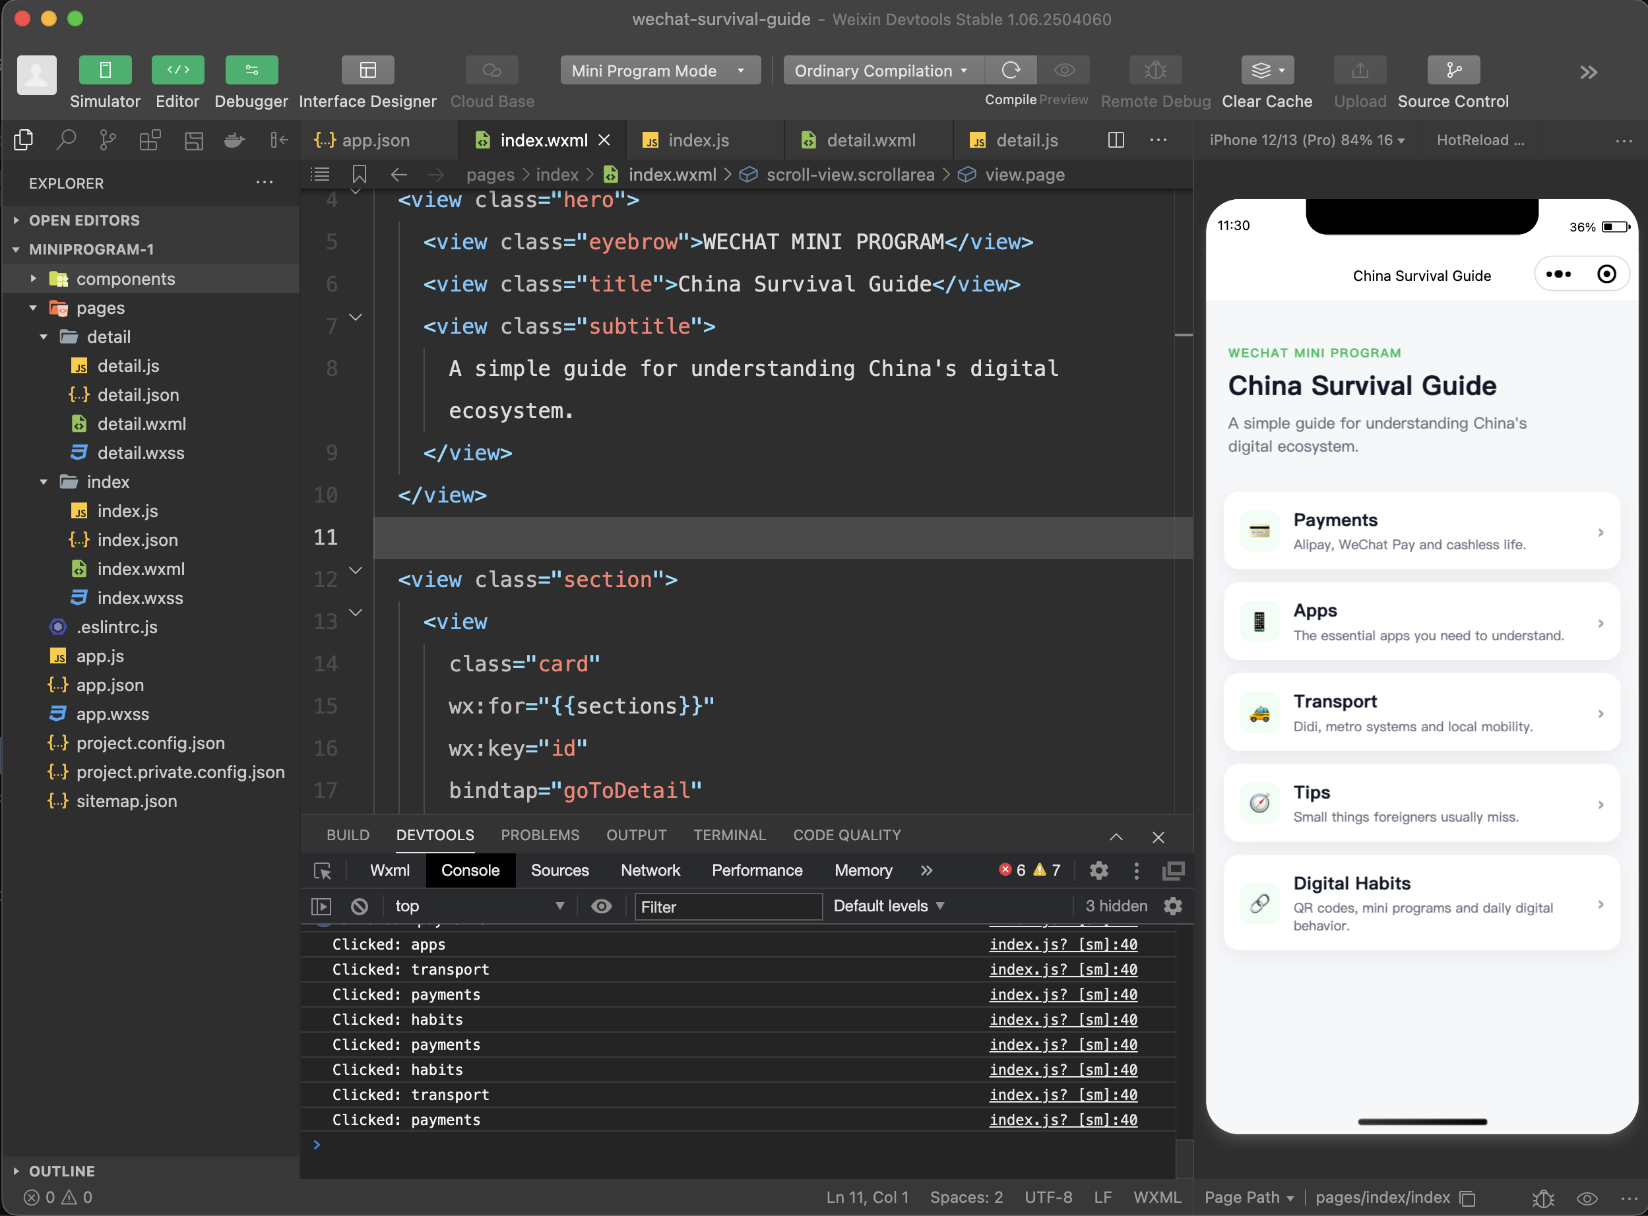Viewport: 1648px width, 1216px height.
Task: Open the Ordinary Compilation dropdown
Action: point(881,71)
